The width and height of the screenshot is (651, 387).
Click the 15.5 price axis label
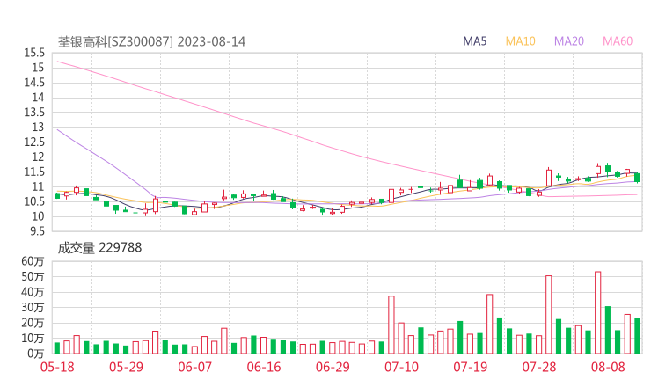tap(34, 53)
